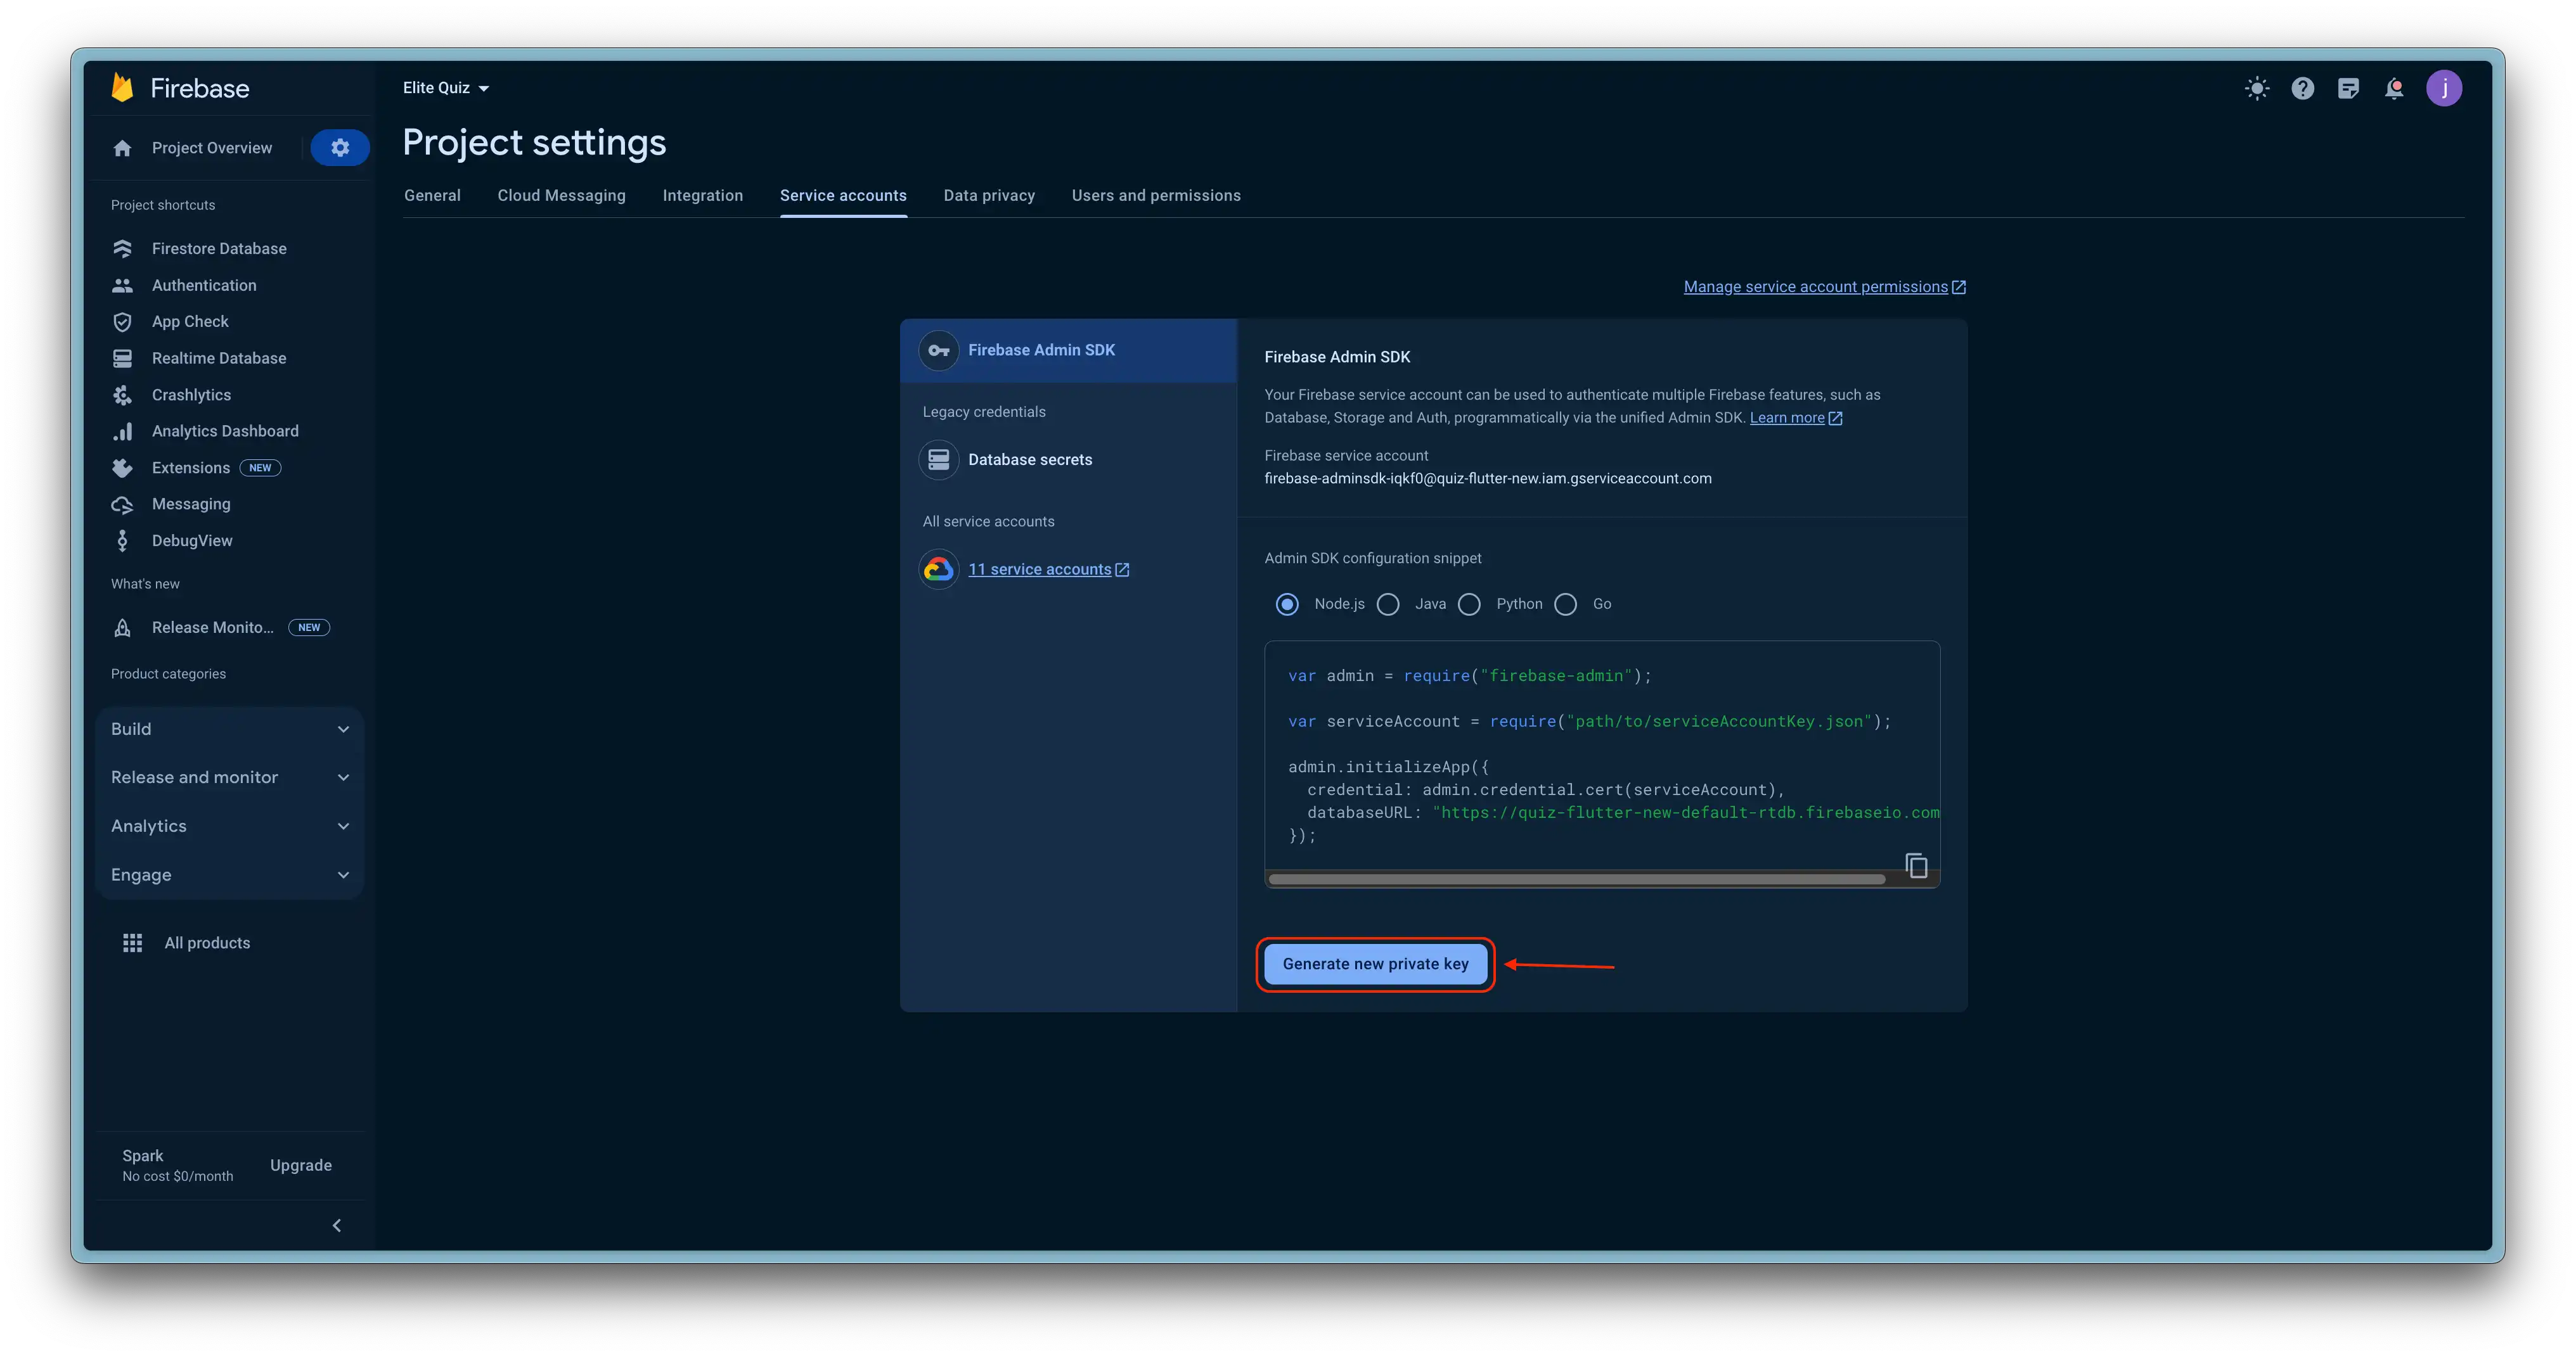
Task: Copy the Admin SDK code snippet
Action: (x=1917, y=865)
